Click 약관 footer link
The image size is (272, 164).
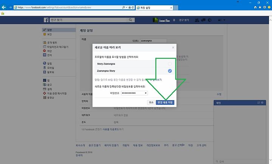(190, 145)
